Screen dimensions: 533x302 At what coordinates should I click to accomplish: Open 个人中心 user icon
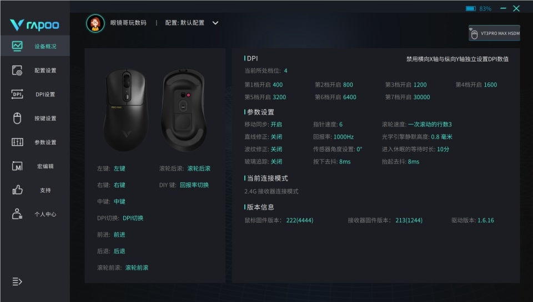pyautogui.click(x=17, y=214)
